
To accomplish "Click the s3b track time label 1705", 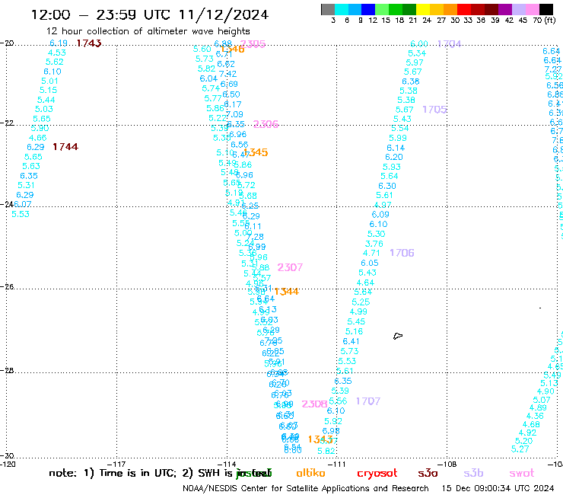I will [x=435, y=110].
